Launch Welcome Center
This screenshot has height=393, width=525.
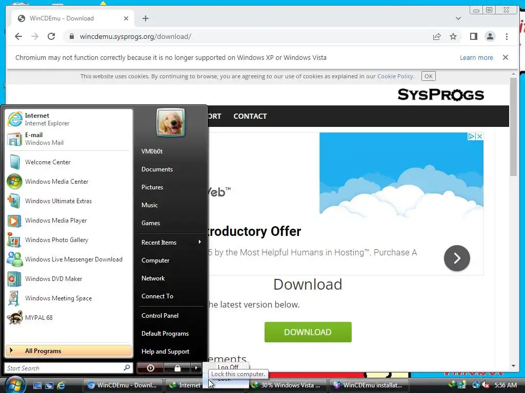(69, 162)
